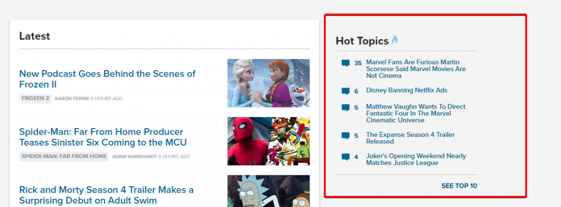Click comment icon beside The Expanse Season 4 Trailer
The height and width of the screenshot is (207, 561).
(x=345, y=136)
